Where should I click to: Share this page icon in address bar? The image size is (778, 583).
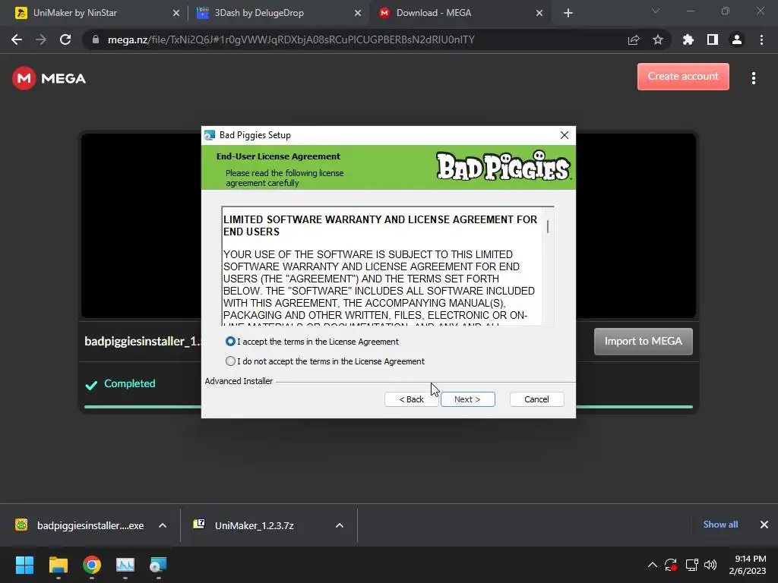(634, 39)
